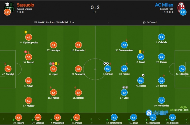
Task: Click the Sassuolo club crest icon
Action: tap(9, 7)
